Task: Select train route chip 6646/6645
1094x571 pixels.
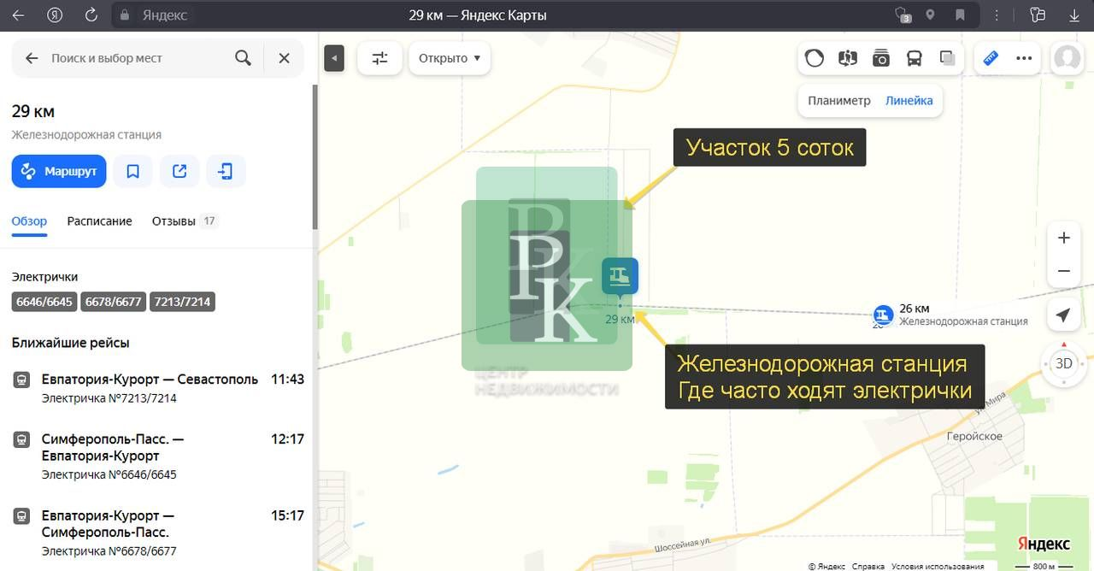Action: 44,302
